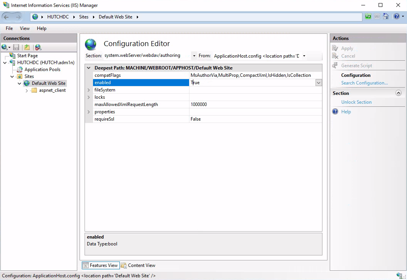Click the 1000000 value cell

pos(256,104)
